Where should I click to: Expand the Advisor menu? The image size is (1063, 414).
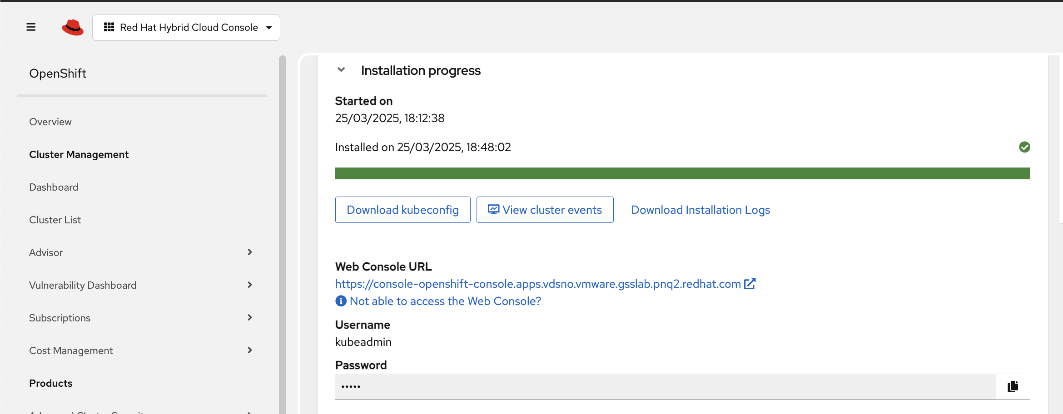coord(249,252)
